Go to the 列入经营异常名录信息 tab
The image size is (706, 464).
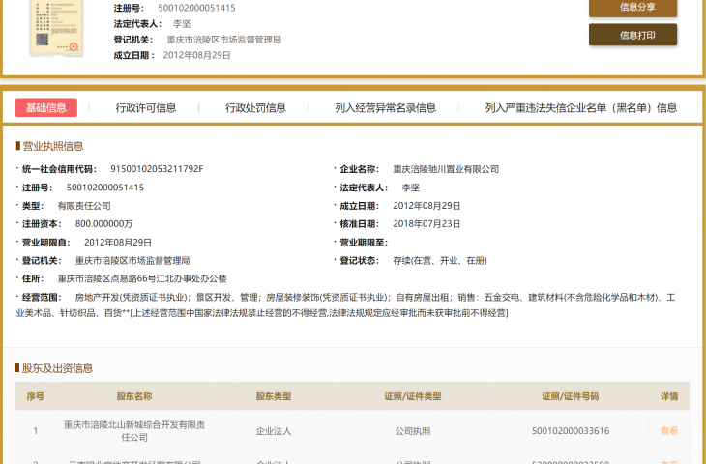[386, 108]
